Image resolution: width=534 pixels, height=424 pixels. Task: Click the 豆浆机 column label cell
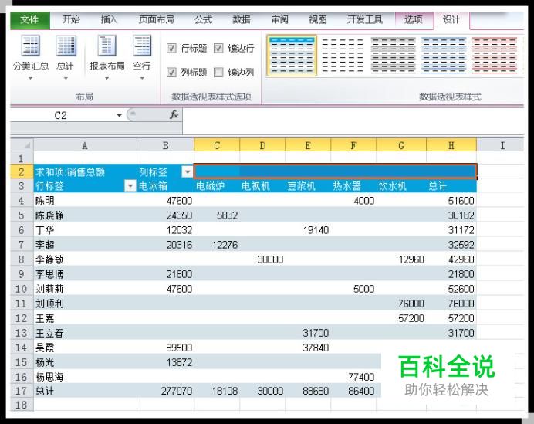pos(308,186)
